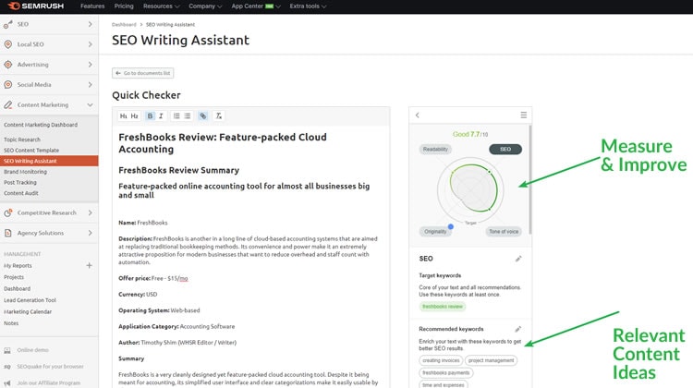Edit target keywords with the SEO pencil icon

(x=518, y=259)
